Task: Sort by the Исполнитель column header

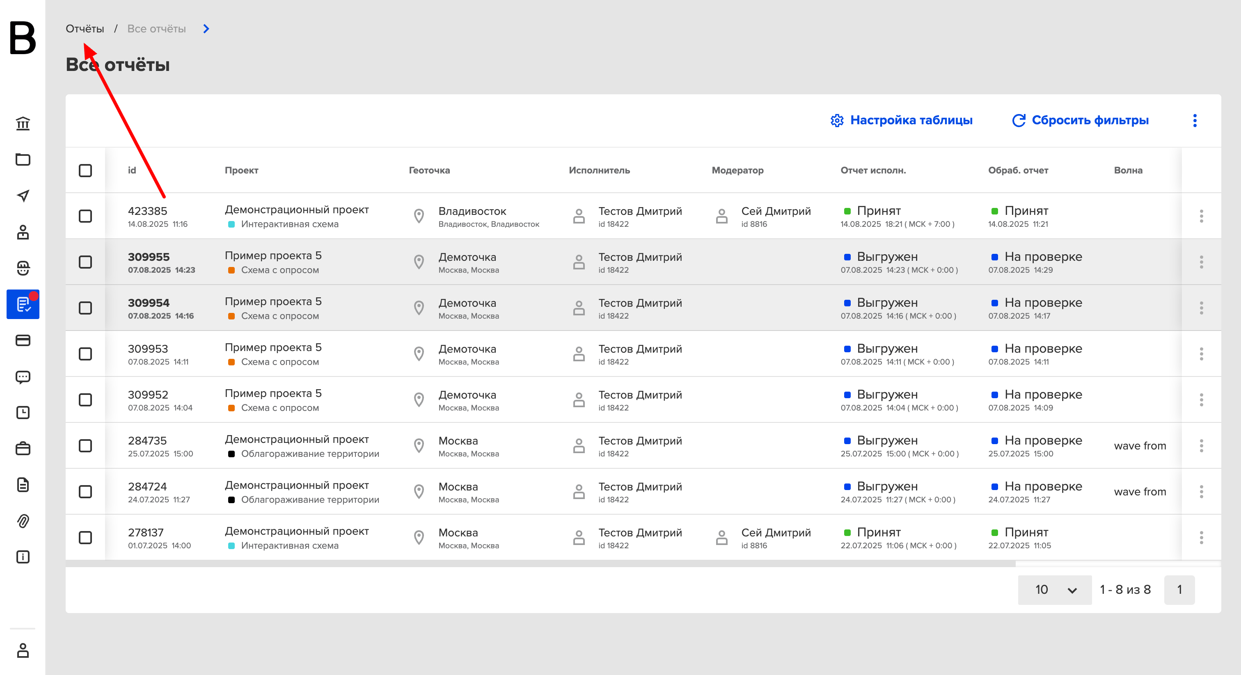Action: [x=599, y=171]
